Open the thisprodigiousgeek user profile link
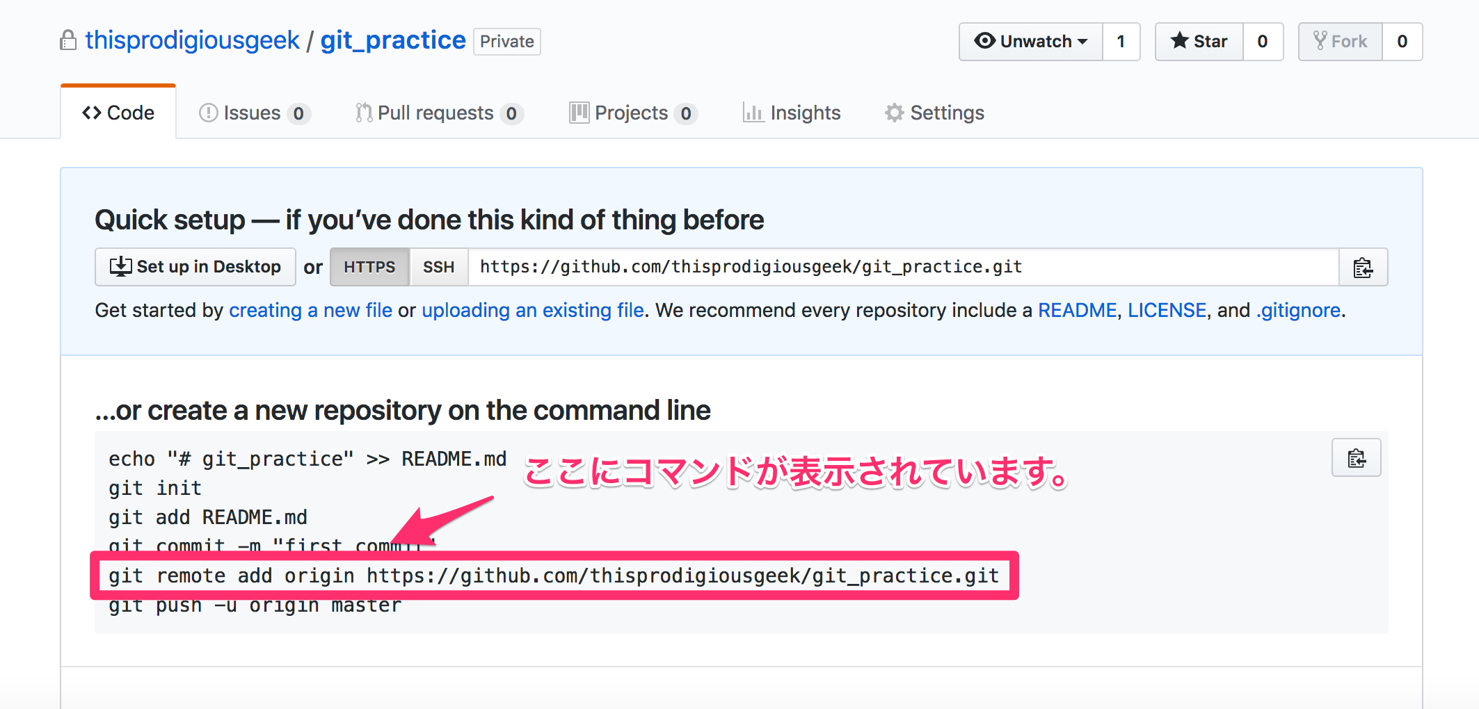The width and height of the screenshot is (1479, 709). (x=192, y=40)
